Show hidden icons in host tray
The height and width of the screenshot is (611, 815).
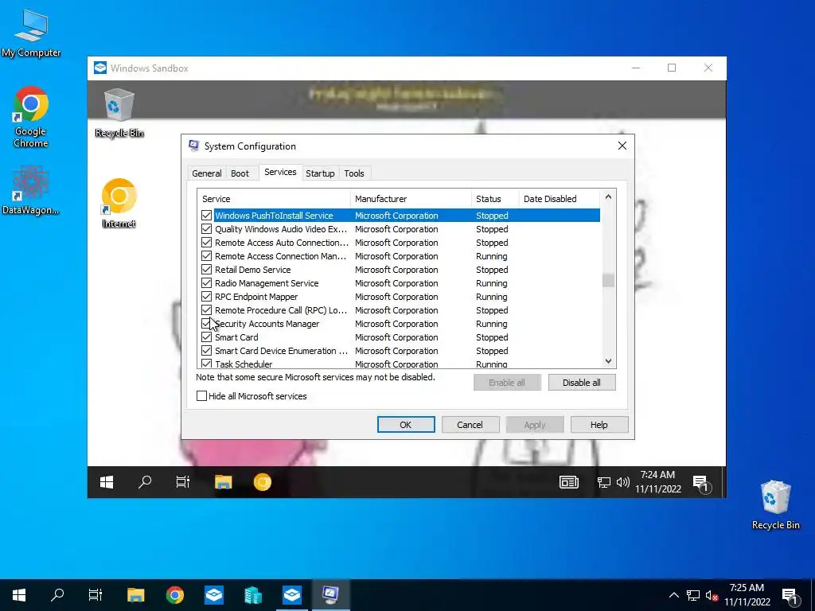click(673, 595)
